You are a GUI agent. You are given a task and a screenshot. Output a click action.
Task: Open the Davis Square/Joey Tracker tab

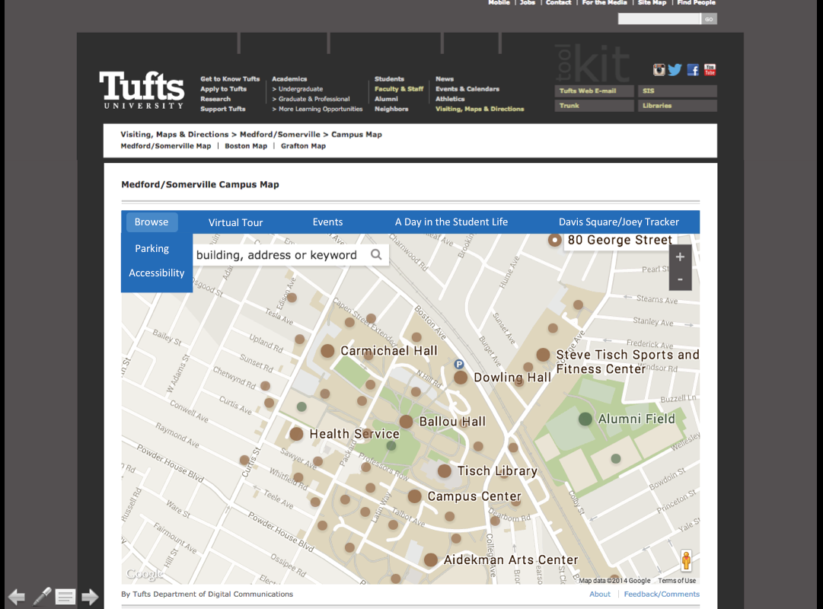(x=618, y=222)
